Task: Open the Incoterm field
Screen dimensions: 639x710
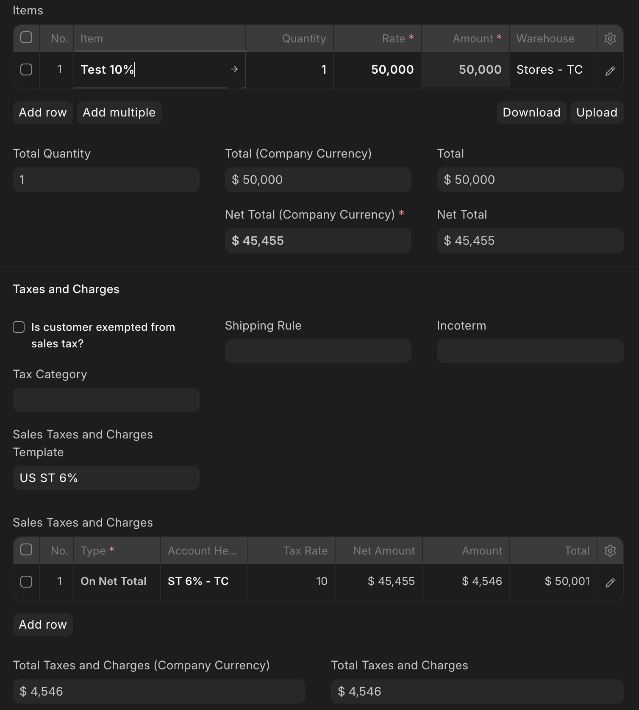Action: point(530,351)
